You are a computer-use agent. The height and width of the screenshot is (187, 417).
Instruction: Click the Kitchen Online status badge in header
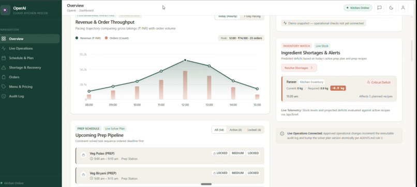point(358,8)
